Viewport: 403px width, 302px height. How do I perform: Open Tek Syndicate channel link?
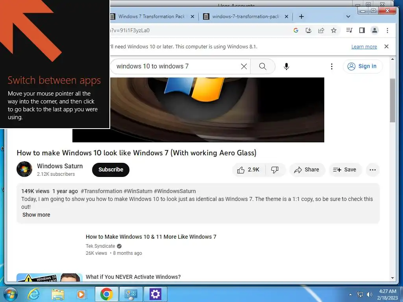pos(100,246)
